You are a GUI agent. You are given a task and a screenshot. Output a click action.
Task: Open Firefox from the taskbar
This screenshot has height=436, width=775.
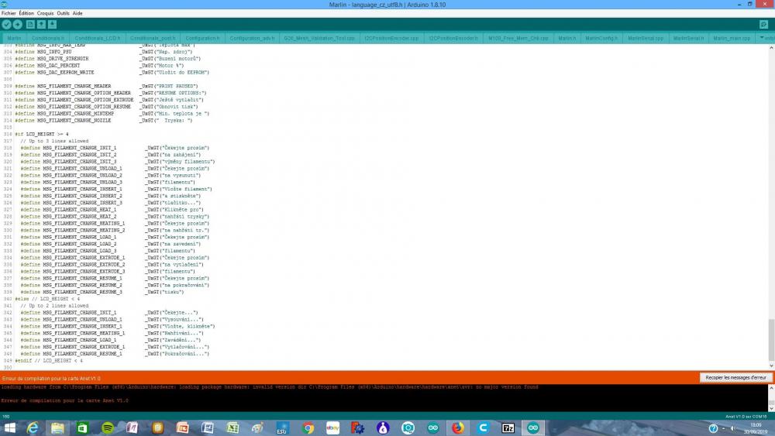point(458,428)
